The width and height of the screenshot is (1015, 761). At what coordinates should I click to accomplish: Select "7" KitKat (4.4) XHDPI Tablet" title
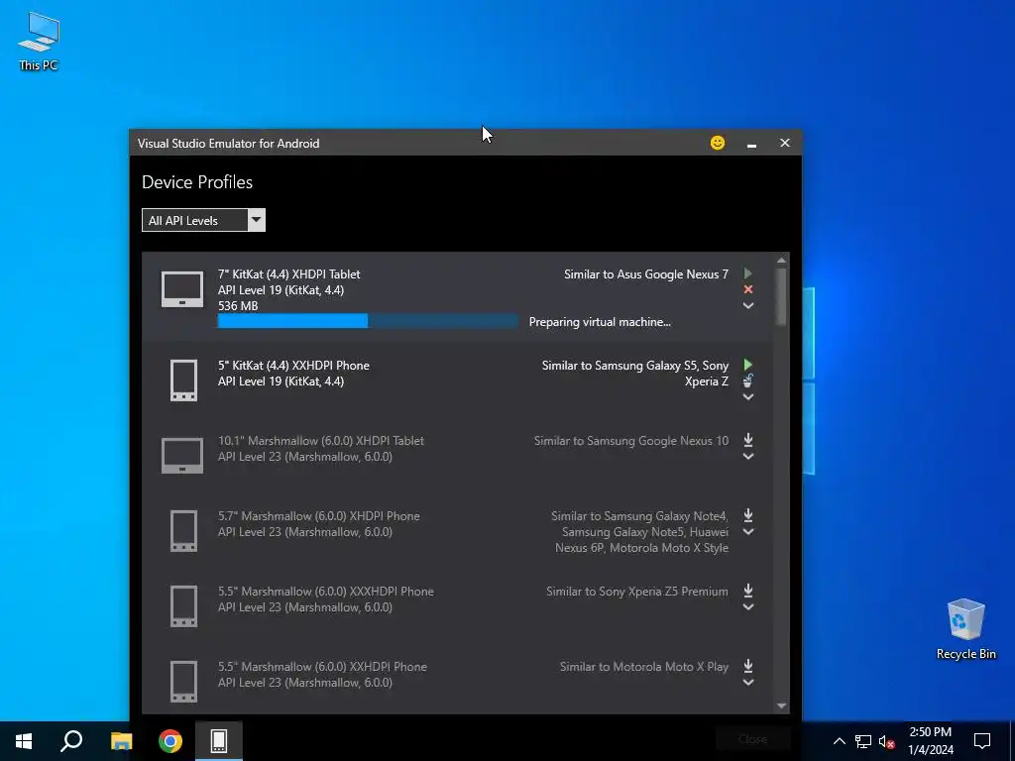(x=288, y=274)
